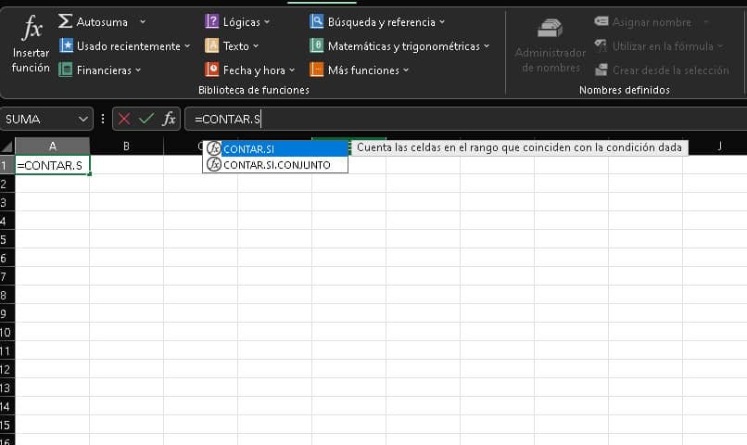
Task: Confirm the formula with the checkmark
Action: tap(146, 119)
